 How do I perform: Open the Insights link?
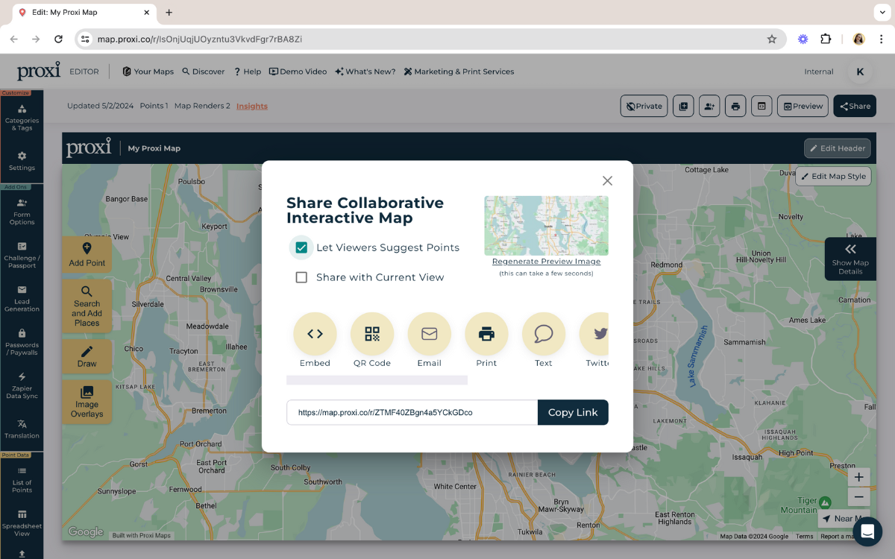pyautogui.click(x=252, y=106)
